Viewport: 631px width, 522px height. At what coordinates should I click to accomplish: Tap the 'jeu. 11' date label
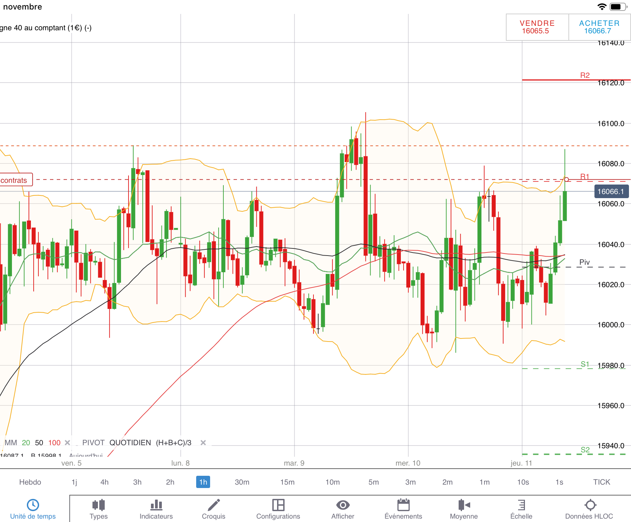pyautogui.click(x=522, y=463)
